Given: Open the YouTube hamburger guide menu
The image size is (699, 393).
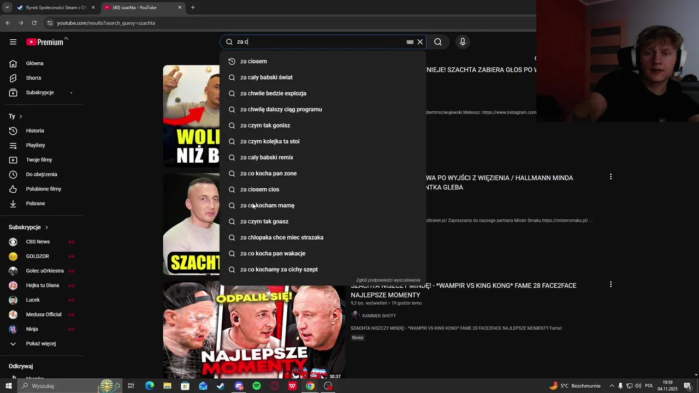Looking at the screenshot, I should 13,42.
